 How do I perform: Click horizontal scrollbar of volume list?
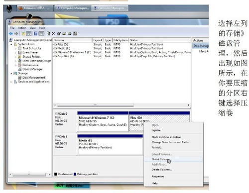[x=96, y=105]
